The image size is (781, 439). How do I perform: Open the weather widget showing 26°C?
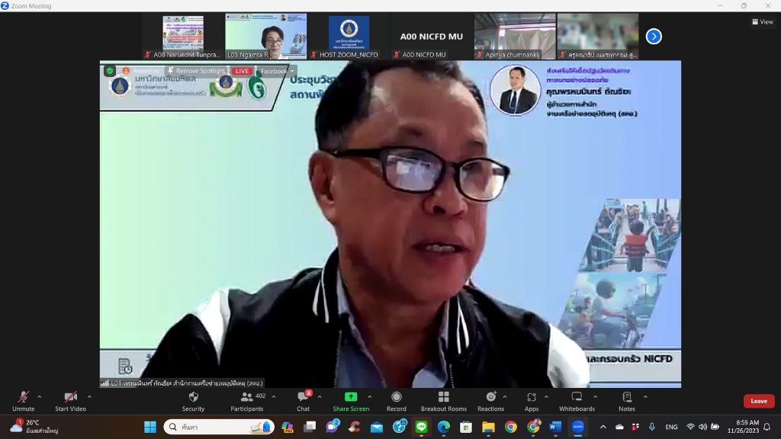click(x=34, y=427)
